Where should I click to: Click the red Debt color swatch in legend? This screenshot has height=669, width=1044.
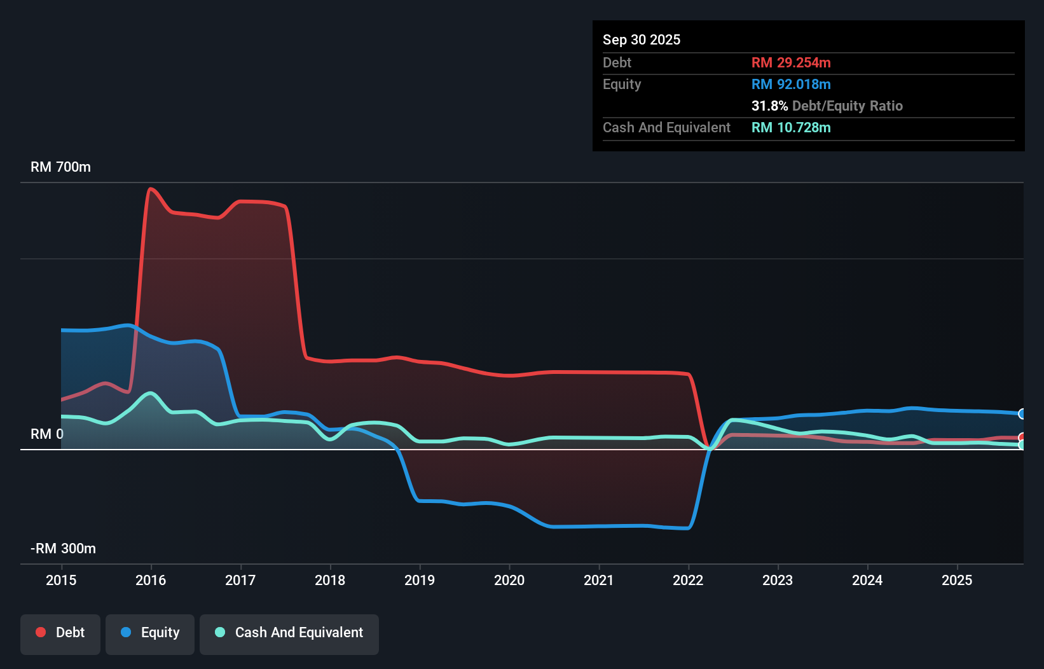pyautogui.click(x=40, y=633)
